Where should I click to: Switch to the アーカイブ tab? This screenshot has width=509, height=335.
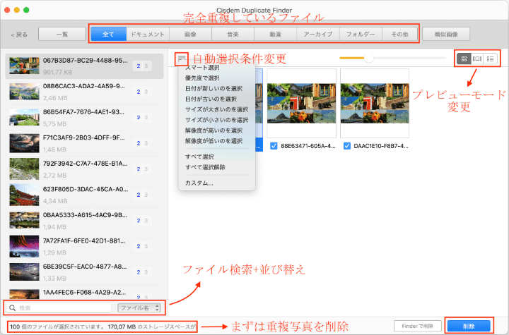pyautogui.click(x=318, y=34)
